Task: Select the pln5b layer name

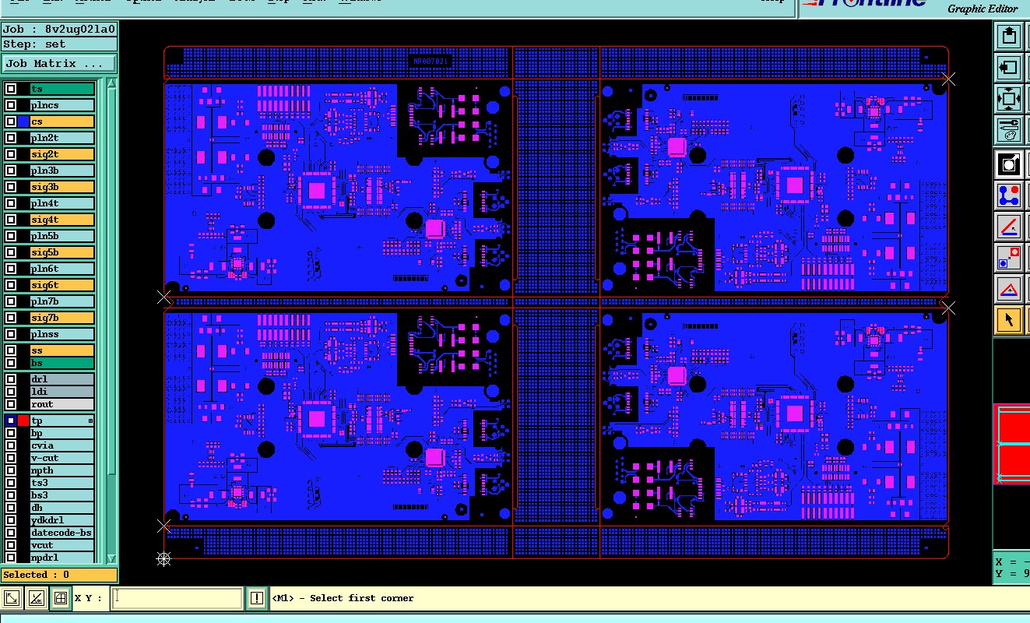Action: (x=62, y=236)
